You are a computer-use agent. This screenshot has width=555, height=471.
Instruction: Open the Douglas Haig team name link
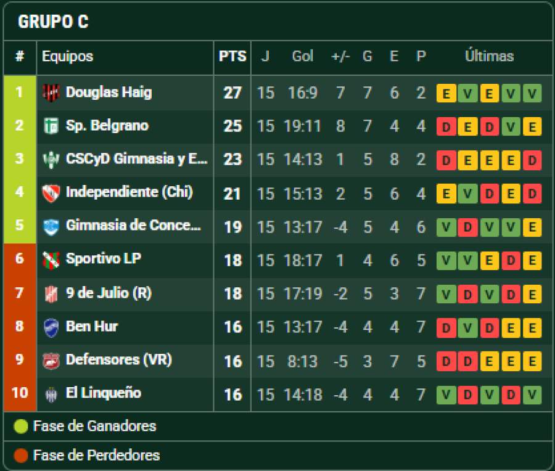pos(109,92)
